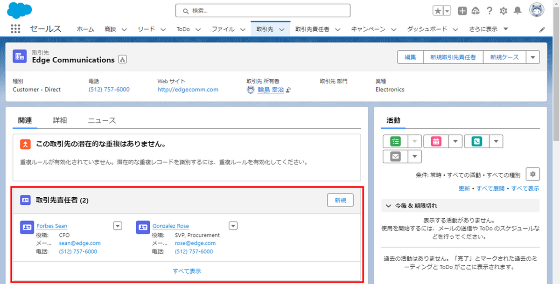Open row actions menu for Forbes Sean
Viewport: 560px width, 284px height.
[x=118, y=226]
